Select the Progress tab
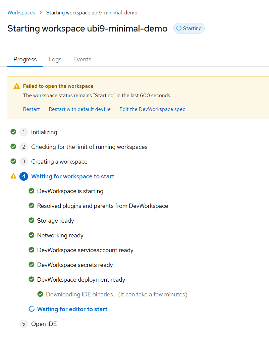Viewport: 269px width, 342px height. (25, 59)
